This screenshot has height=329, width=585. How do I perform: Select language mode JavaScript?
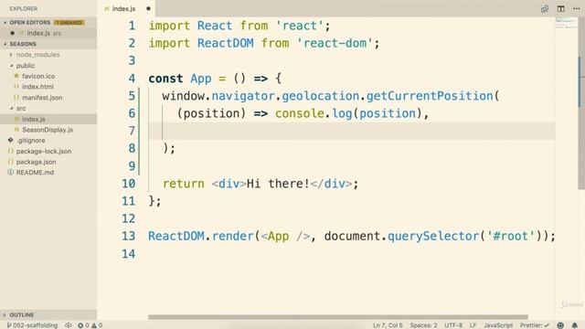(498, 325)
